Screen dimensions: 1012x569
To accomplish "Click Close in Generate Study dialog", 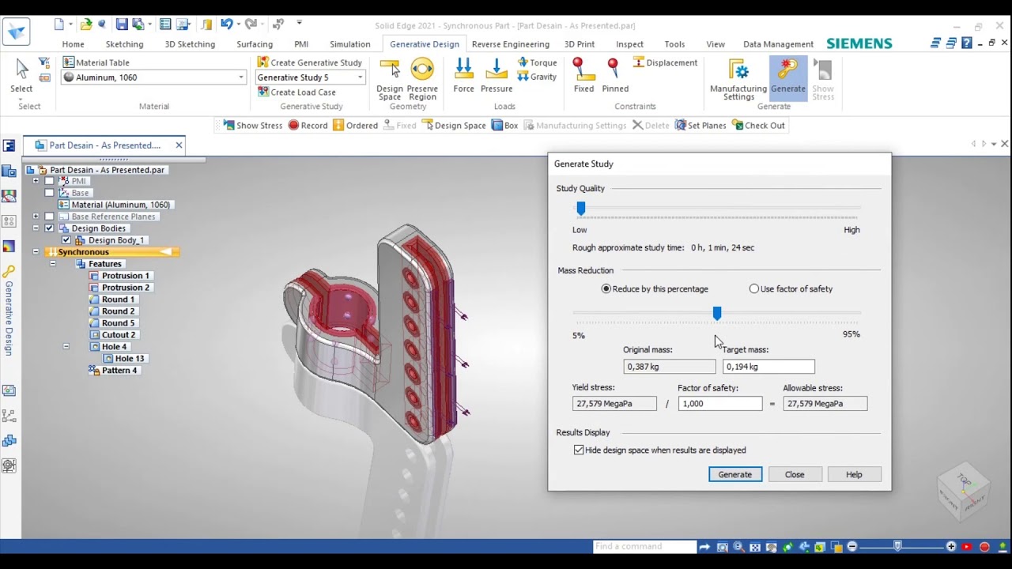I will tap(795, 475).
